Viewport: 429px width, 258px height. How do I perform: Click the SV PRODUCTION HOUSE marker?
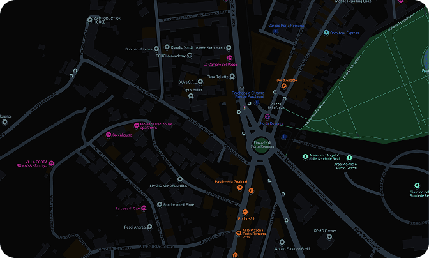pyautogui.click(x=90, y=20)
